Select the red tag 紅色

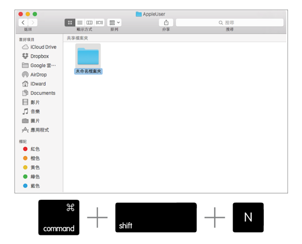[x=31, y=149]
